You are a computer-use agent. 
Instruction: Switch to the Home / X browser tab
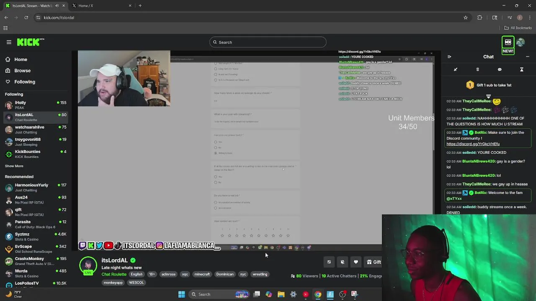(102, 5)
